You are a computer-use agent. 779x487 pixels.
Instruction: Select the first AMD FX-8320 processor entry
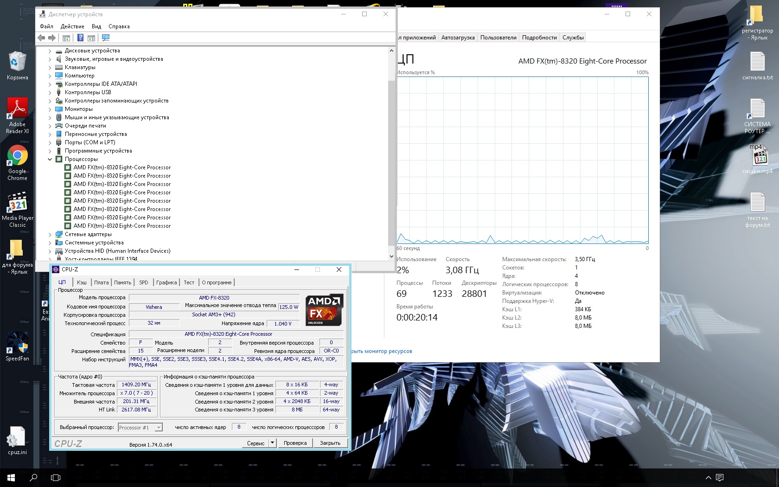click(122, 167)
